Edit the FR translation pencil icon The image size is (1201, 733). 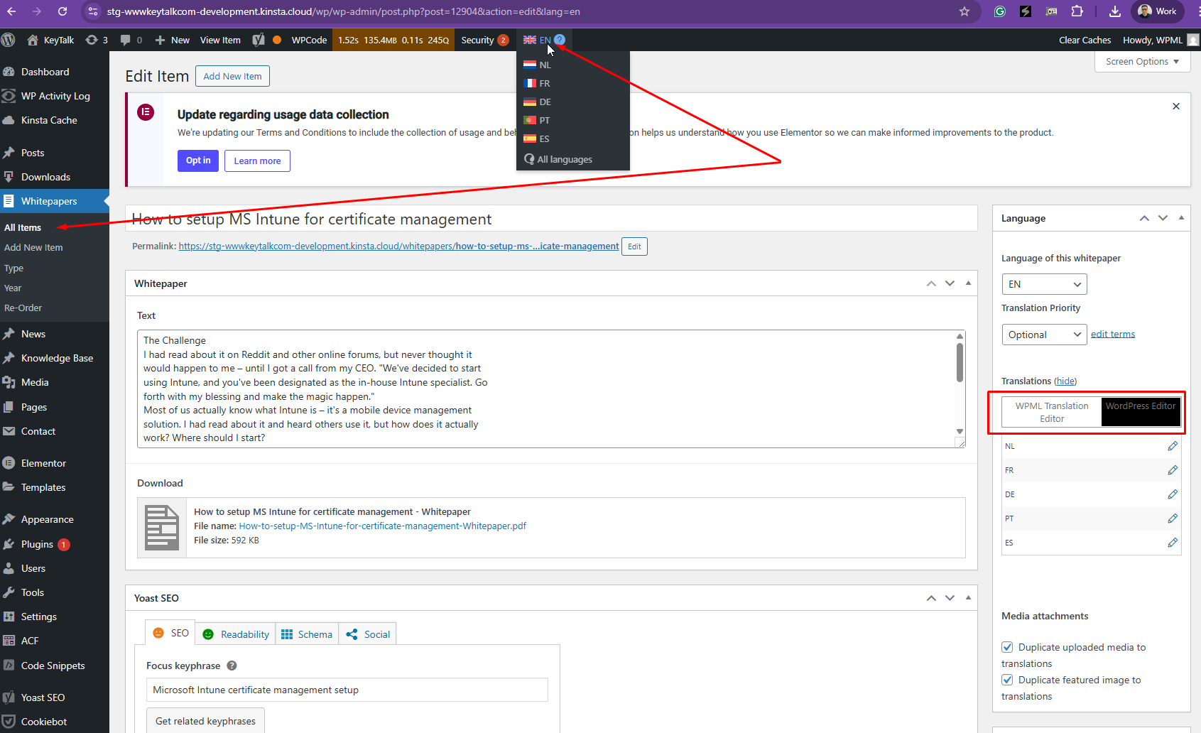(1173, 470)
